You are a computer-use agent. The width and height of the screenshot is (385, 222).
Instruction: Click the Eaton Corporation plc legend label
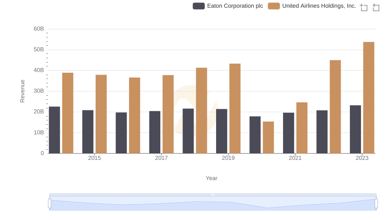click(x=235, y=6)
